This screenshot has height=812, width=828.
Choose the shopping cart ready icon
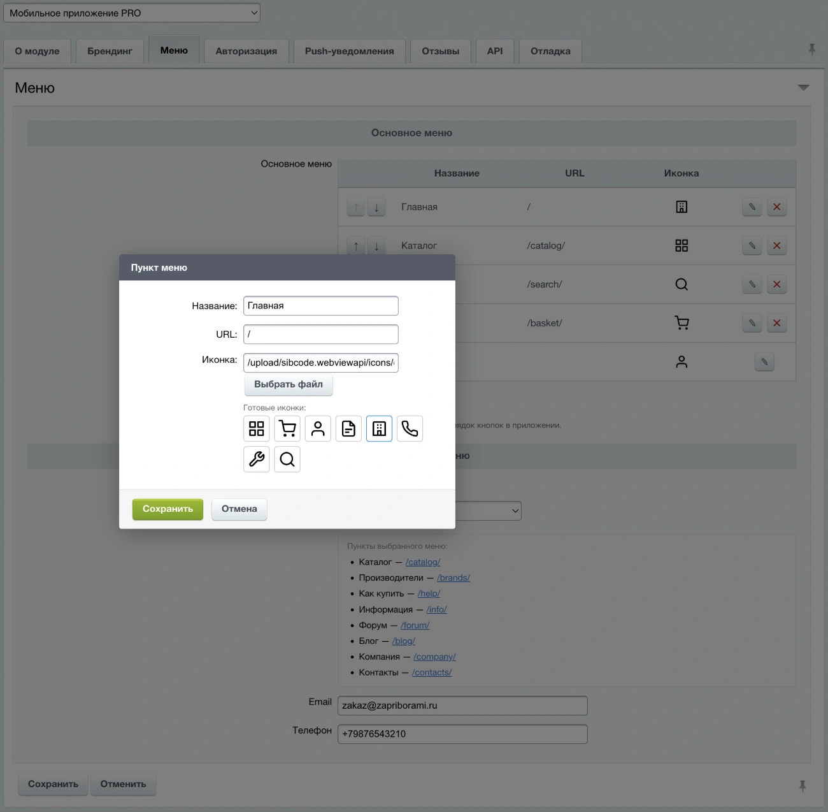coord(287,428)
